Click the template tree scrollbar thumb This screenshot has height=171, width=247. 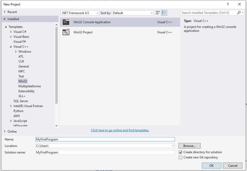tap(56, 65)
